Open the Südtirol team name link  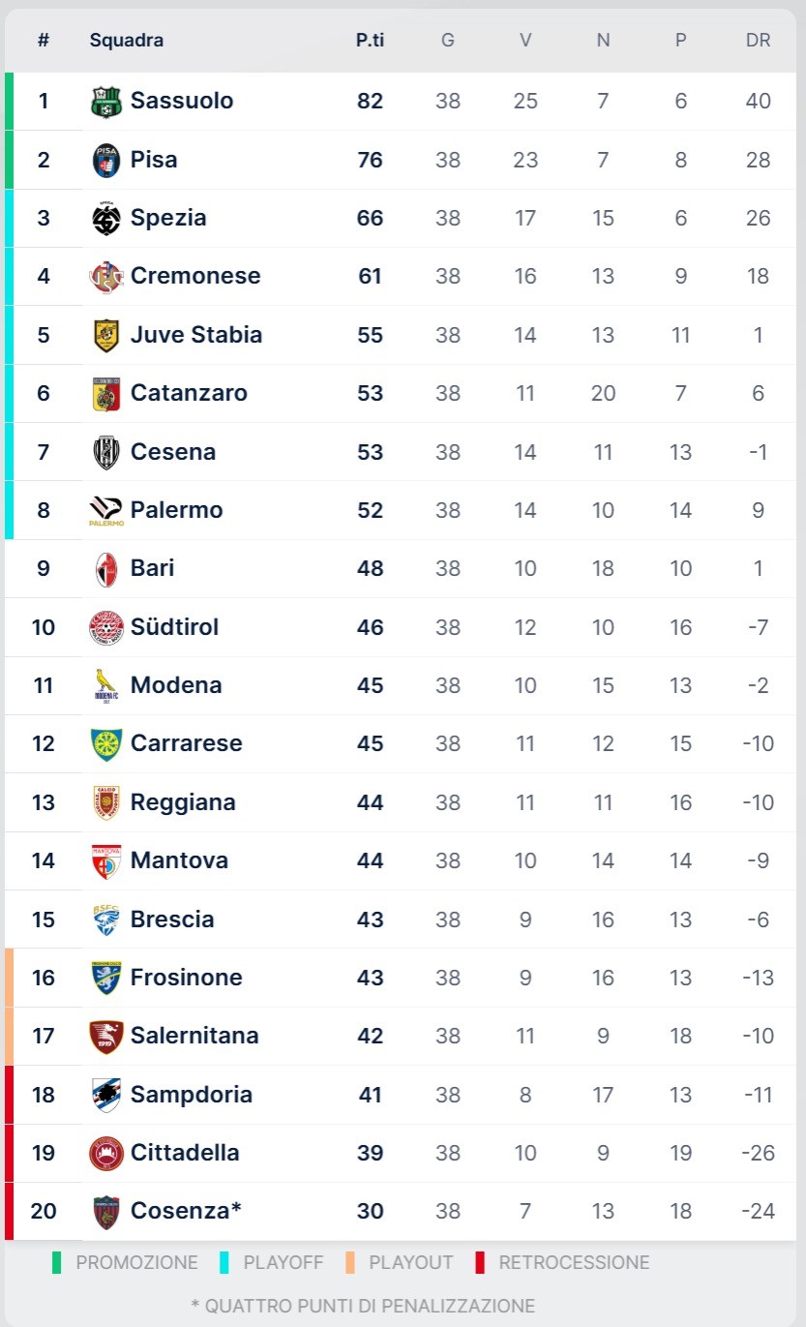coord(174,627)
